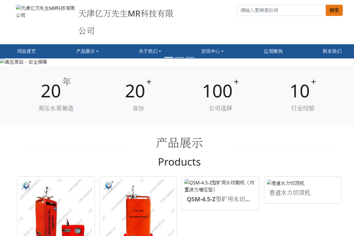The image size is (354, 236).
Task: Open the QSM-4.5-Z型矿用水切... product title link
Action: pyautogui.click(x=218, y=199)
